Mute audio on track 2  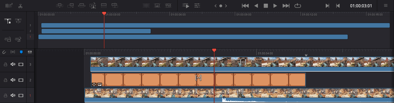pyautogui.click(x=13, y=80)
